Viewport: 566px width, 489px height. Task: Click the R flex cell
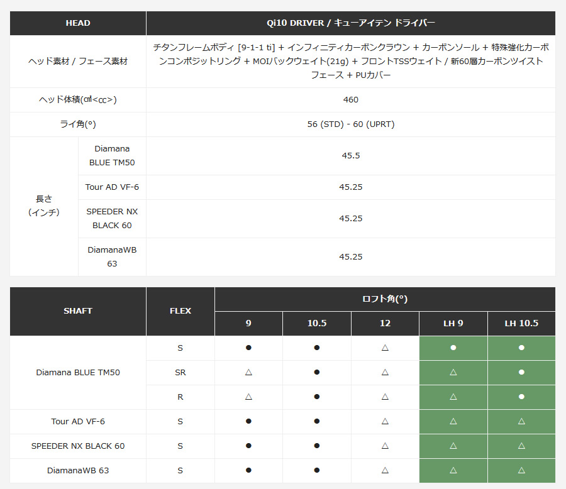coord(180,397)
